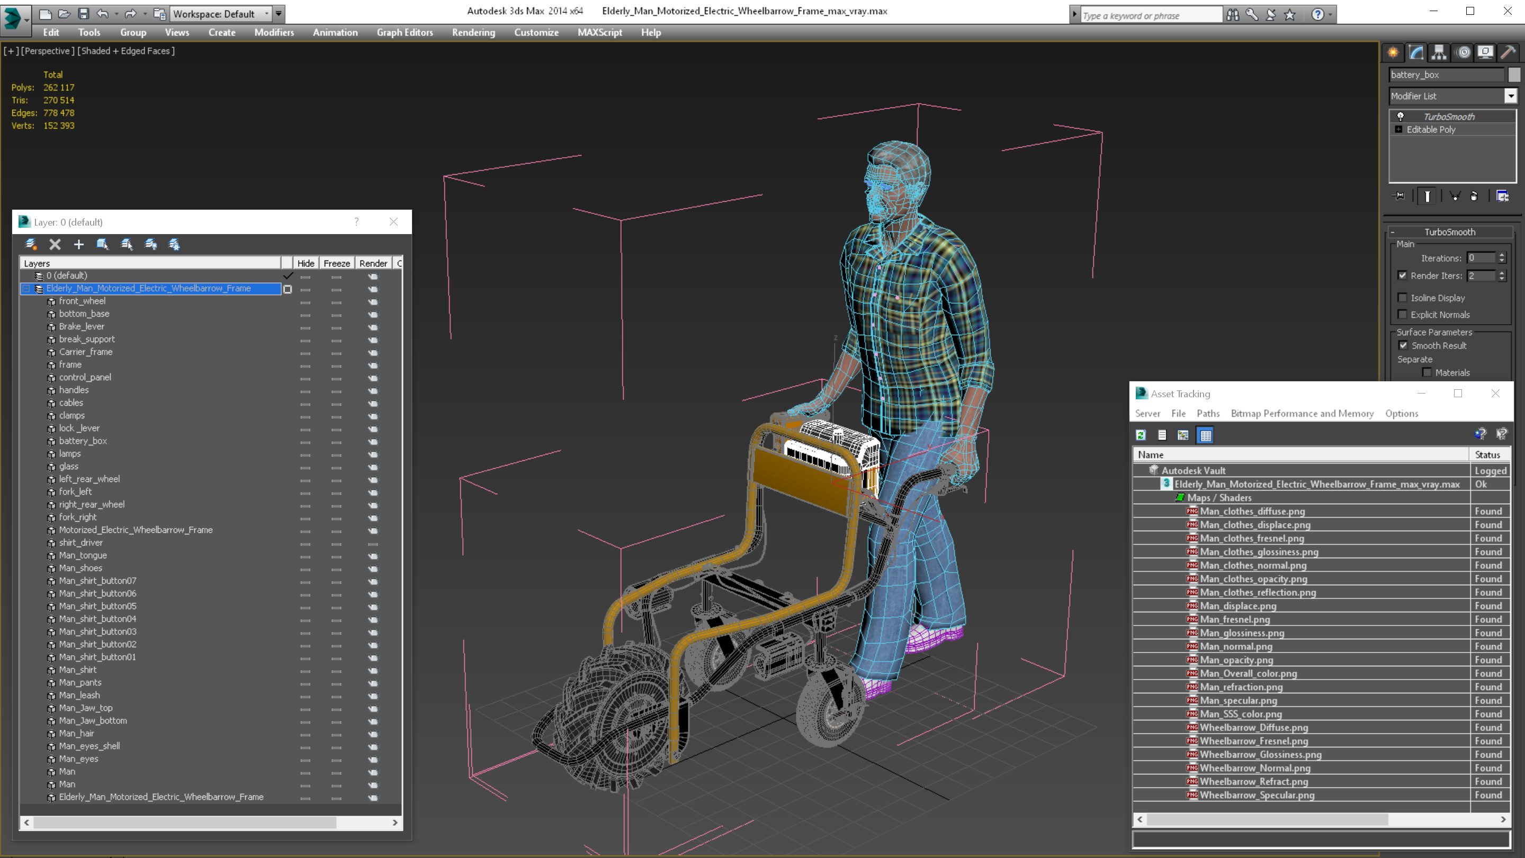The height and width of the screenshot is (858, 1525).
Task: Open Paths menu in Asset Tracking
Action: click(1208, 413)
